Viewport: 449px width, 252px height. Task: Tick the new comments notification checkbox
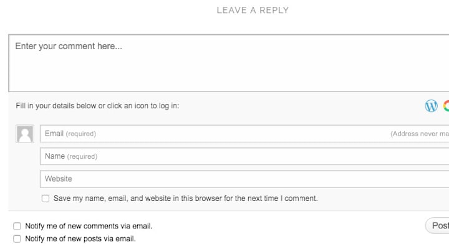pyautogui.click(x=17, y=226)
